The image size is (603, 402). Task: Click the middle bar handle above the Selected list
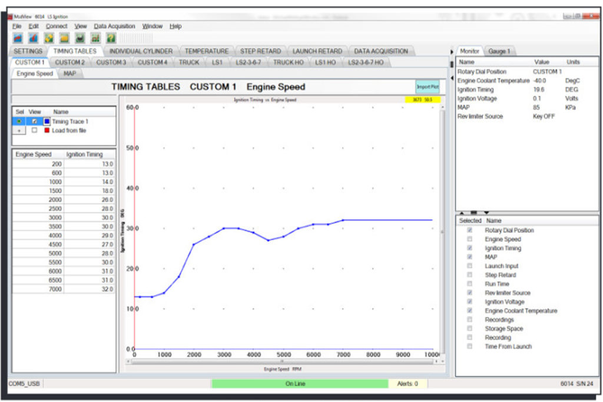[x=474, y=213]
